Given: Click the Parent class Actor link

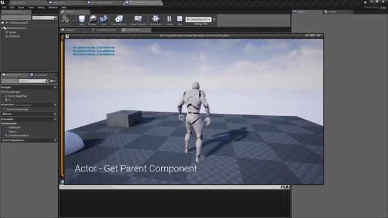Looking at the screenshot, I should 383,8.
